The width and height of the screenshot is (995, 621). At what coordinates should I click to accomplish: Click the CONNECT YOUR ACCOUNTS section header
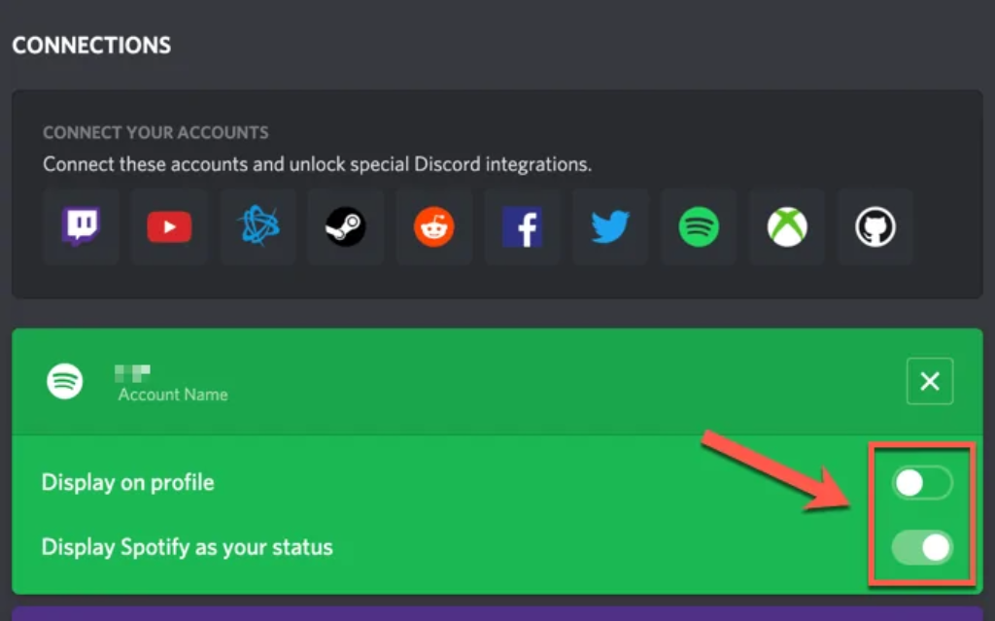[155, 132]
